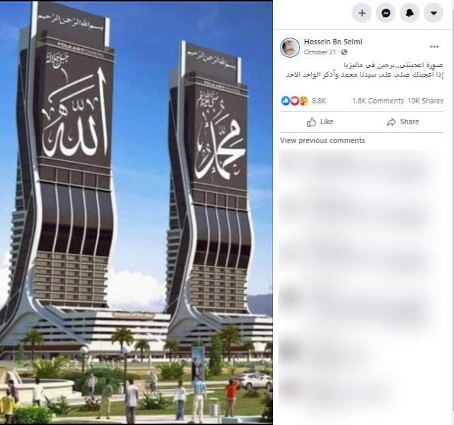This screenshot has width=454, height=425.
Task: Open the Messenger icon
Action: coord(385,13)
